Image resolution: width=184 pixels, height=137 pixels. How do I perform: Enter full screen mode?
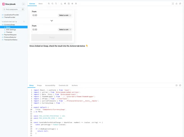(x=173, y=4)
